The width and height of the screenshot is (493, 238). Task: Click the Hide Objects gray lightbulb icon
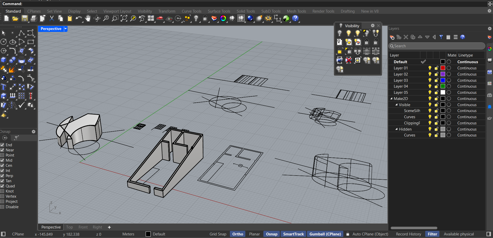click(x=340, y=33)
